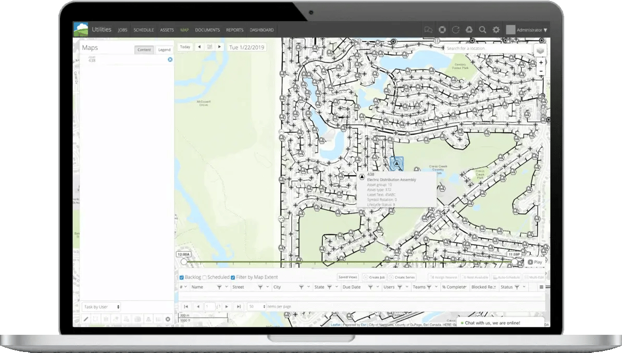Open the Due Date filter dropdown
The image size is (622, 353).
tap(370, 287)
